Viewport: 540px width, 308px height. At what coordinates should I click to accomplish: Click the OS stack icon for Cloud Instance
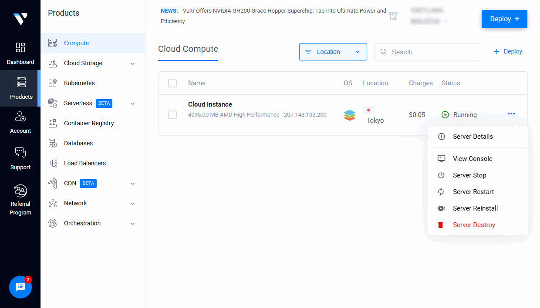tap(349, 114)
